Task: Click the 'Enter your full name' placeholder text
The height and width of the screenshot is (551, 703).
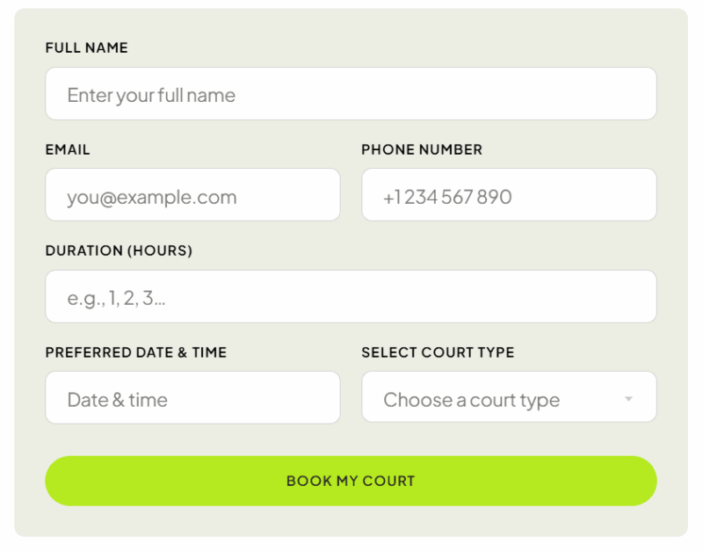Action: tap(151, 95)
